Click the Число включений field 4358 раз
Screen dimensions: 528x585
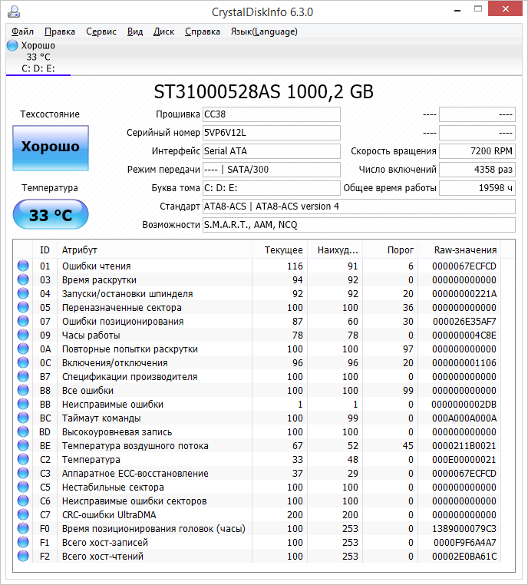pos(477,170)
